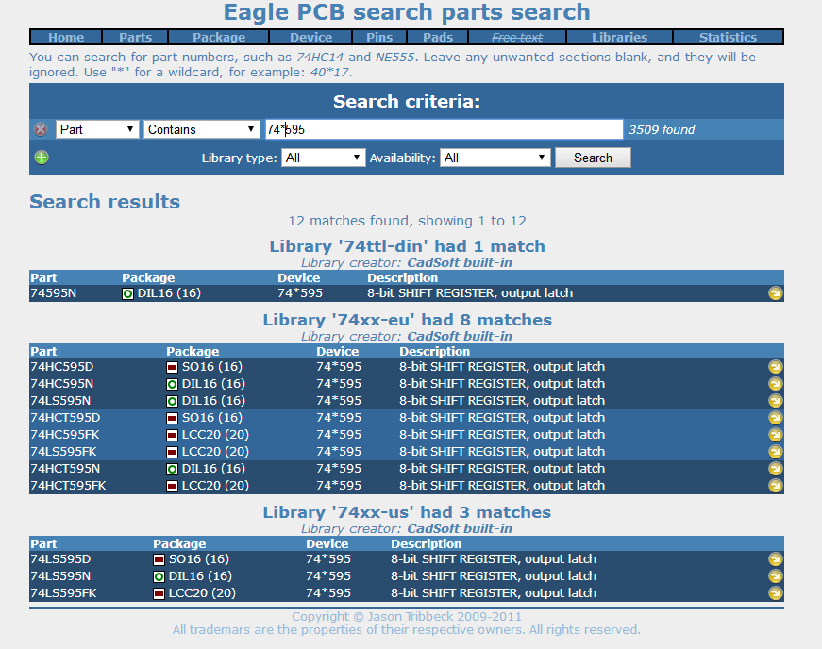822x649 pixels.
Task: Open the Contains match condition dropdown
Action: tap(204, 129)
